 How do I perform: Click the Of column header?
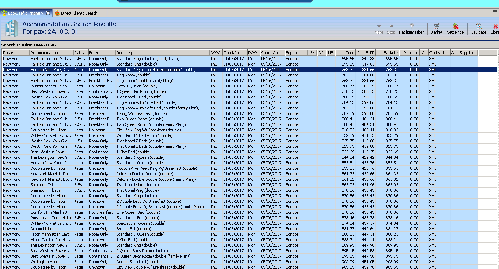click(x=424, y=53)
